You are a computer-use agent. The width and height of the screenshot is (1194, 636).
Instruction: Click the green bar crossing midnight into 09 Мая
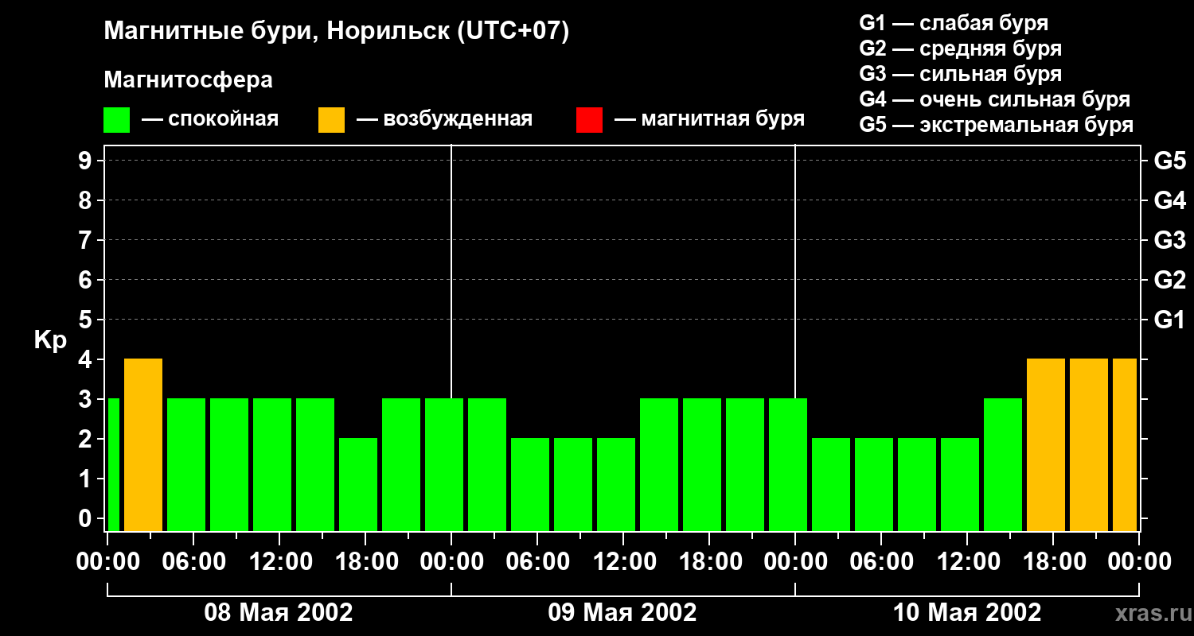pyautogui.click(x=444, y=464)
